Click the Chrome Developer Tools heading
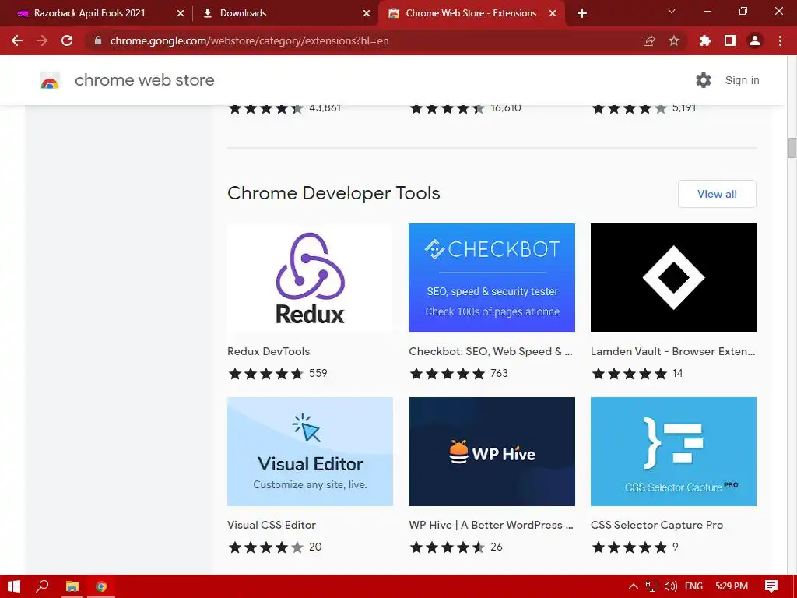Screen dimensions: 797x598 (x=333, y=193)
